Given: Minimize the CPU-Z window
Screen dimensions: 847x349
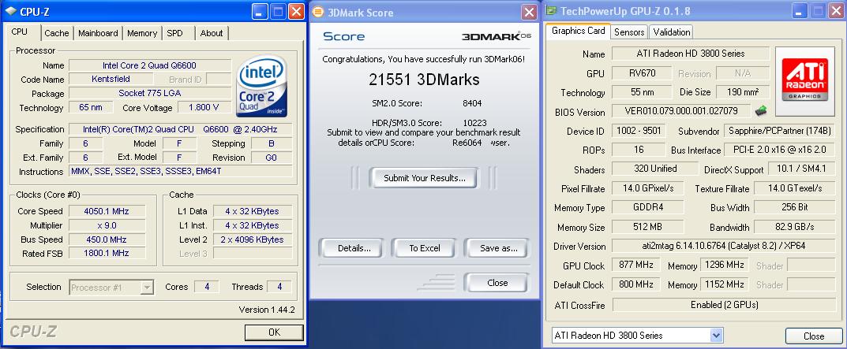Looking at the screenshot, I should point(260,11).
